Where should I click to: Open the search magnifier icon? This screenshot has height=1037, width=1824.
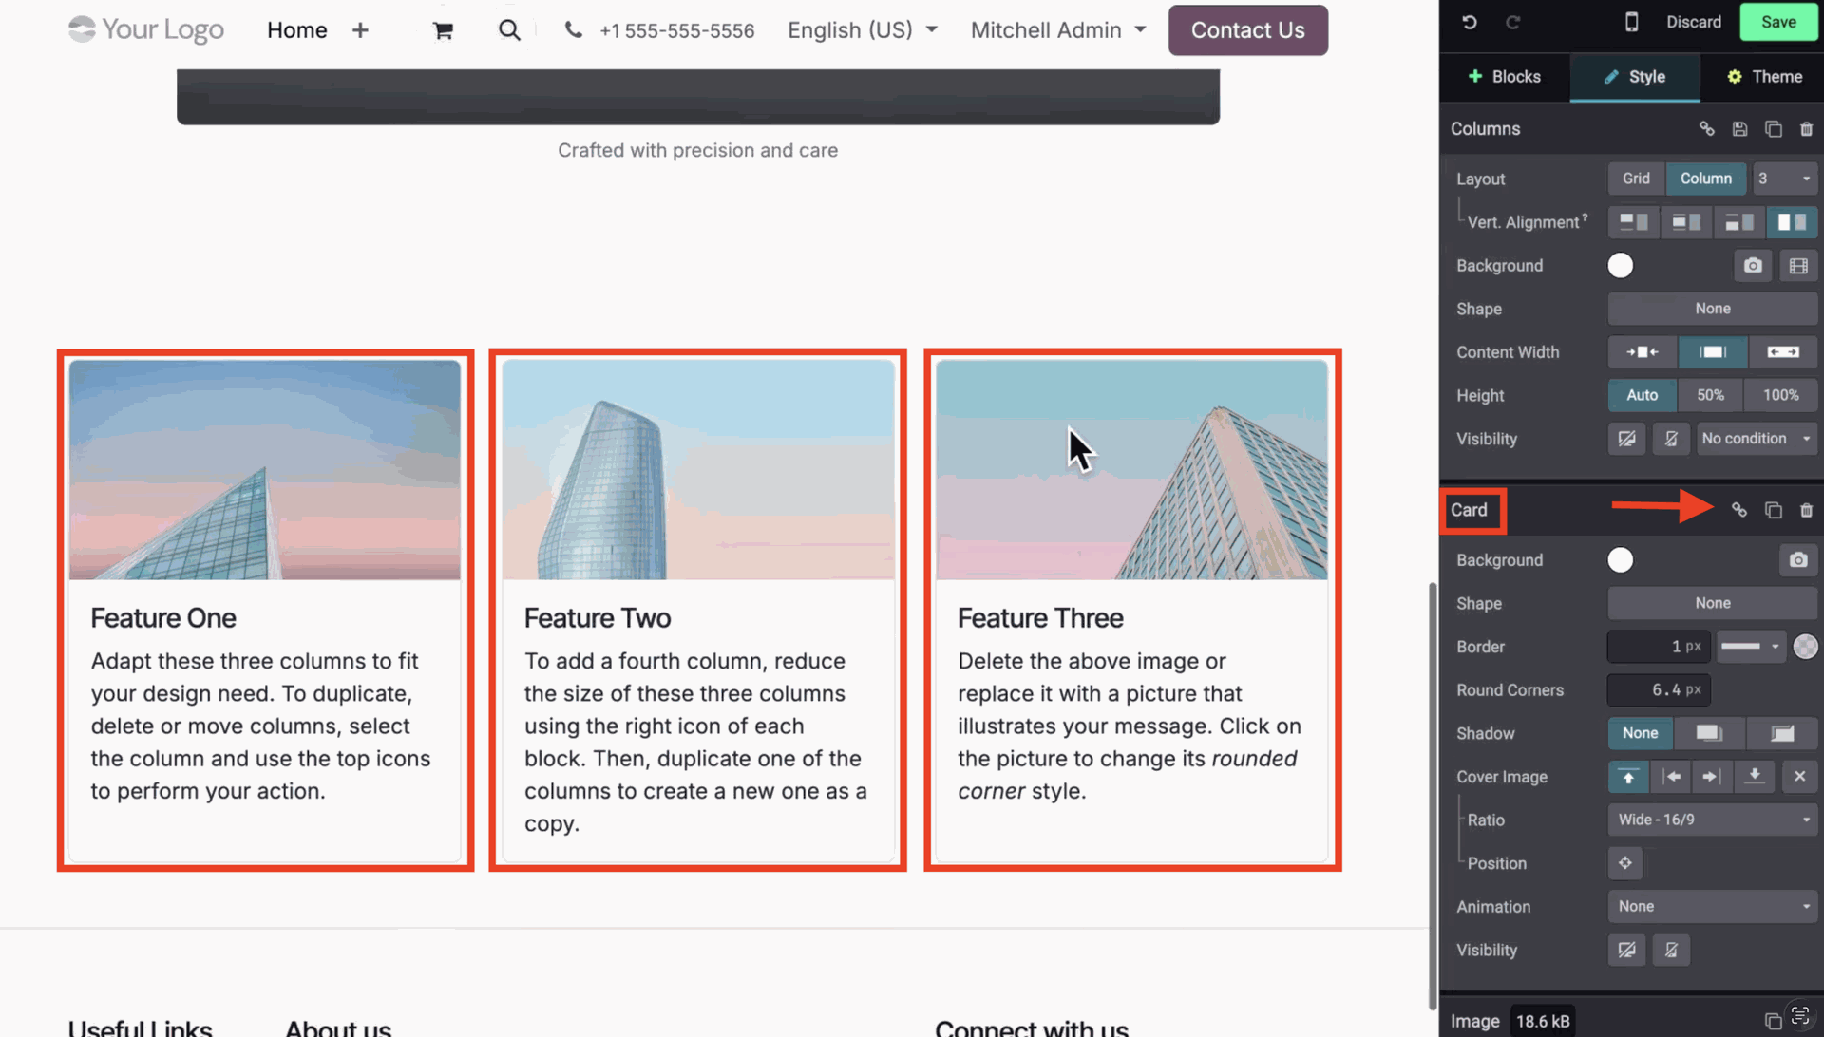coord(509,30)
